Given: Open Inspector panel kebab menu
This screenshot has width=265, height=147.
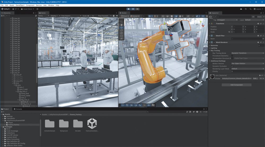Looking at the screenshot, I should (x=263, y=13).
